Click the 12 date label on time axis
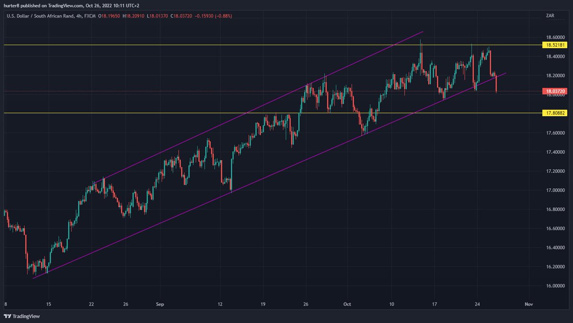This screenshot has height=323, width=573. coord(220,304)
